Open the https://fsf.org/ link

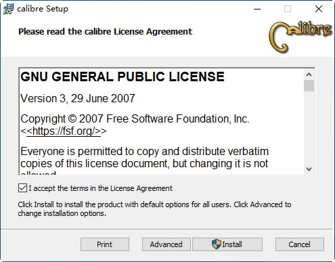[x=64, y=131]
